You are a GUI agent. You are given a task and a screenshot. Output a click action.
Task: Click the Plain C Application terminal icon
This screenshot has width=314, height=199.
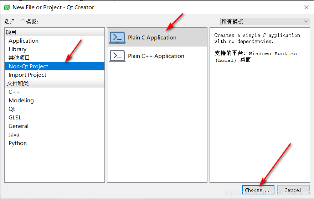(117, 38)
